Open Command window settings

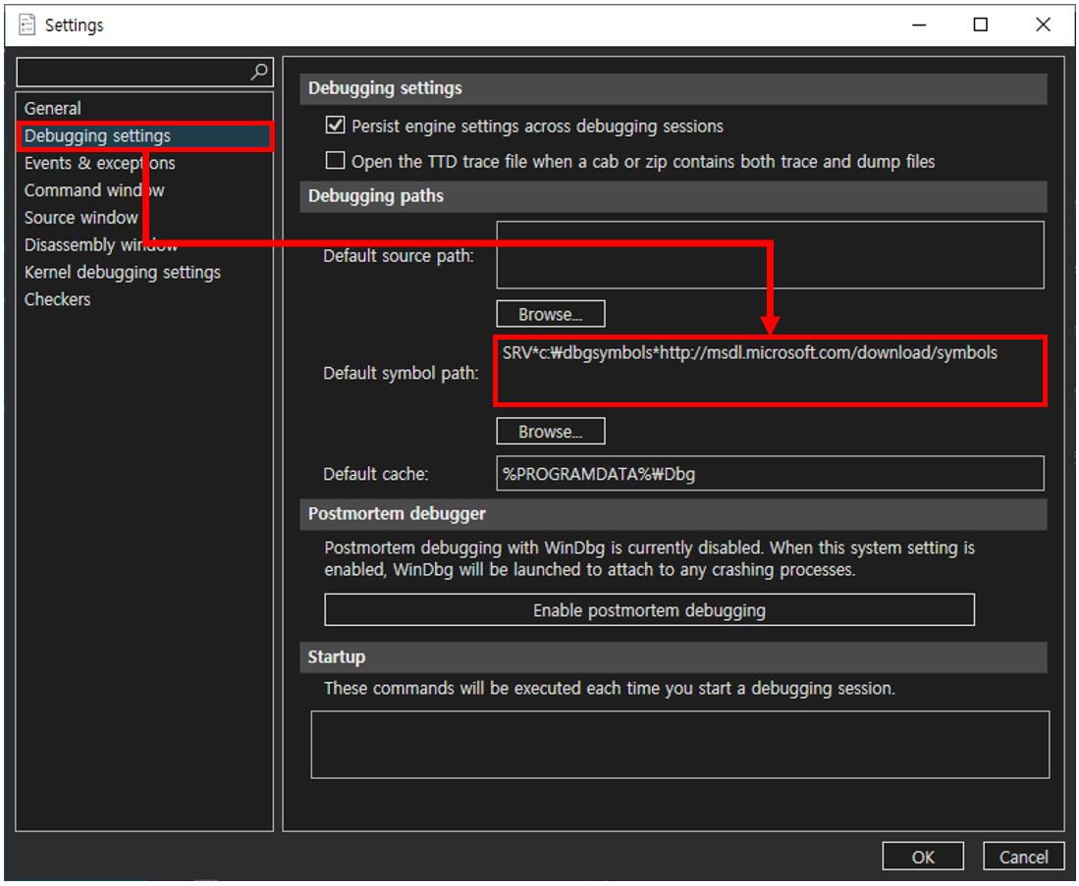93,189
